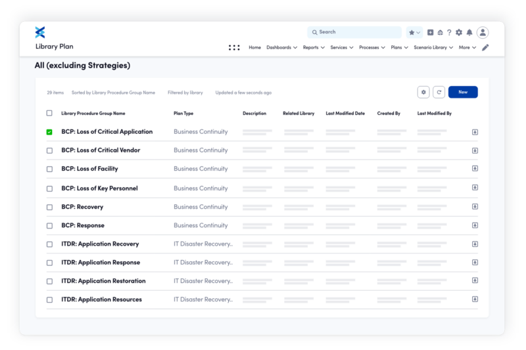This screenshot has height=350, width=526.
Task: Open setup gear in top header
Action: click(459, 32)
